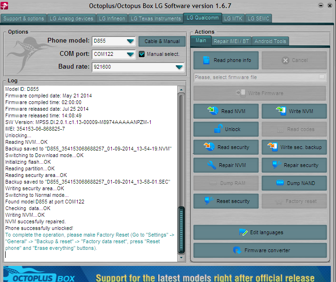
Task: Click the Write NVM phone arrow icon
Action: pyautogui.click(x=281, y=111)
